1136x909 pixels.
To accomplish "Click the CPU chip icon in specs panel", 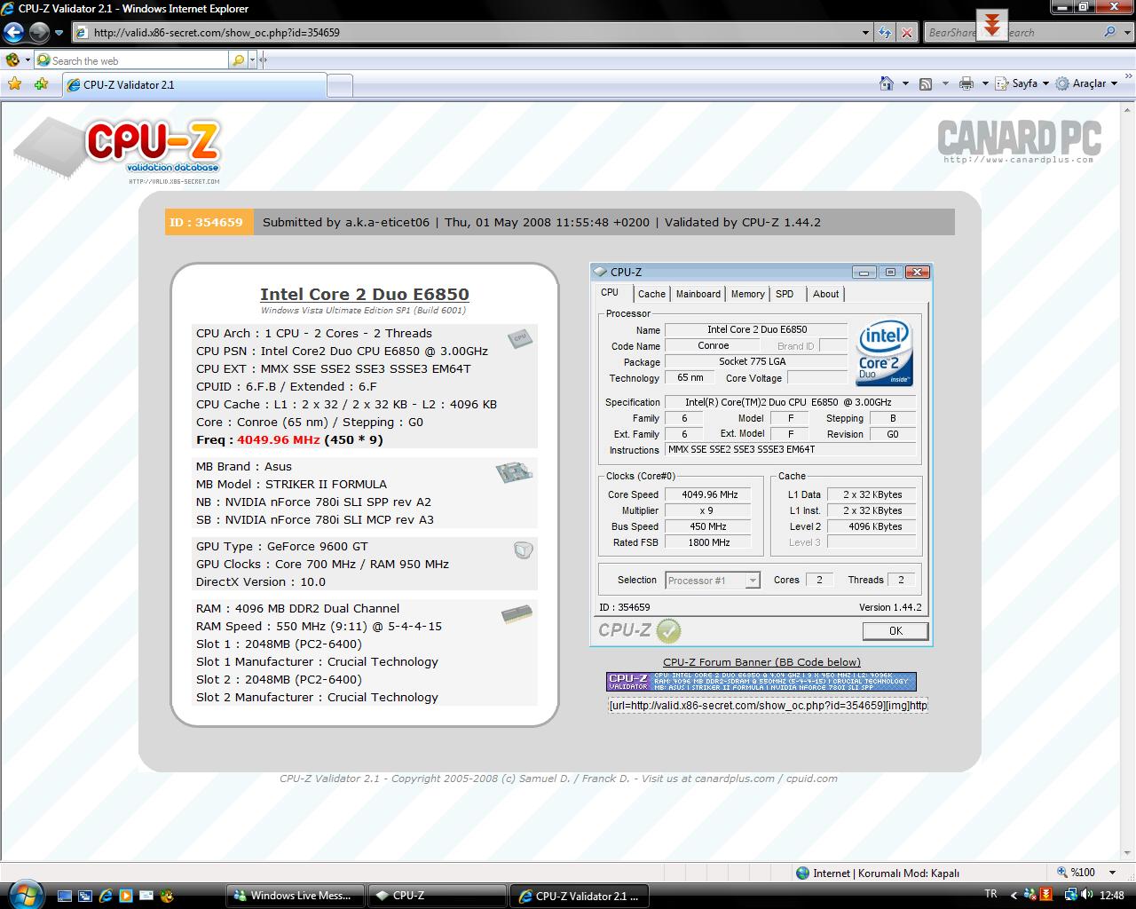I will [520, 338].
